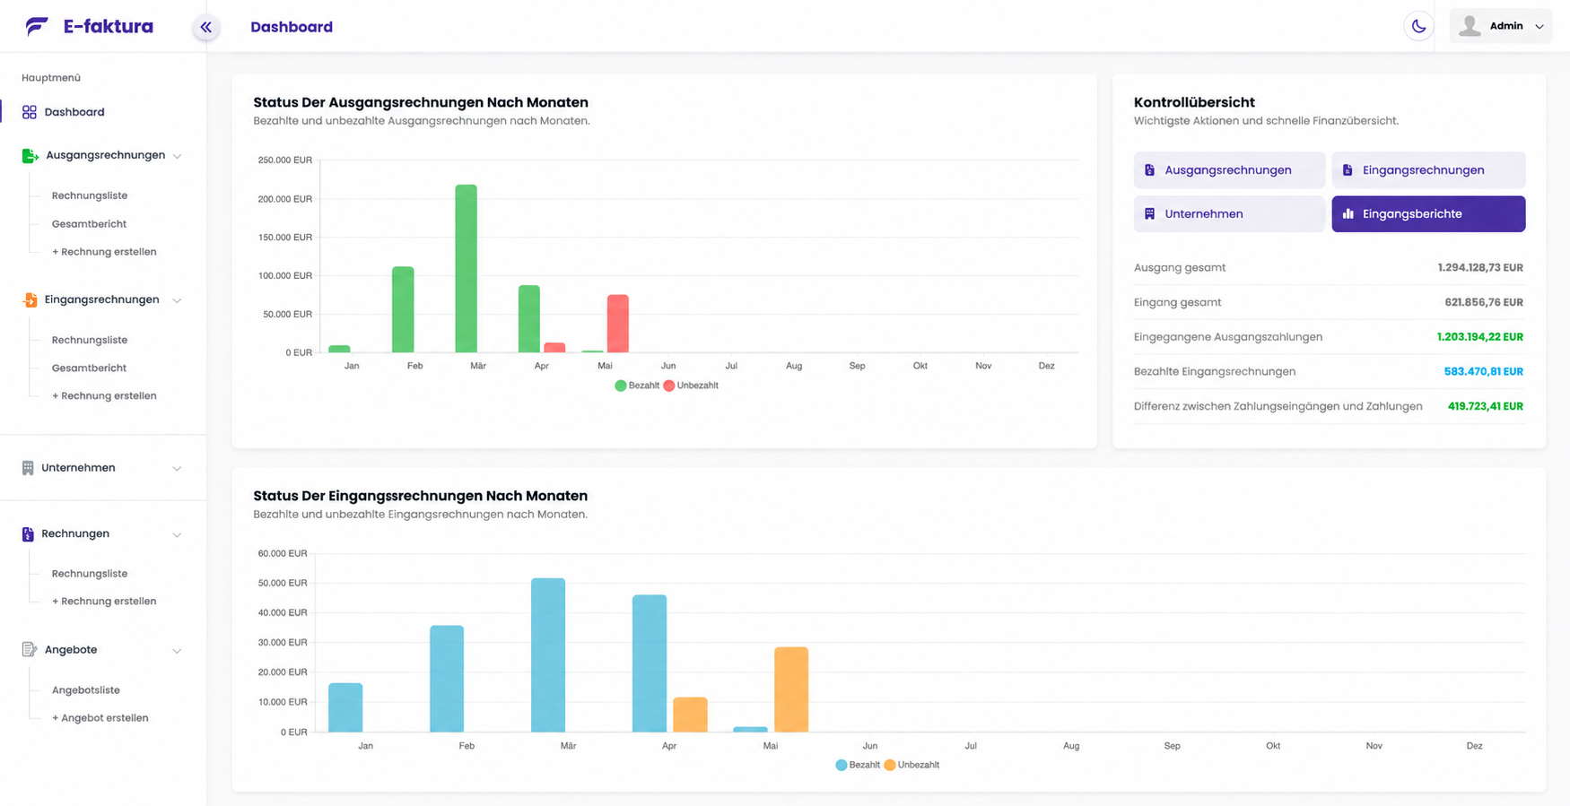Click building icon on Unternehmen quick button

(1150, 214)
